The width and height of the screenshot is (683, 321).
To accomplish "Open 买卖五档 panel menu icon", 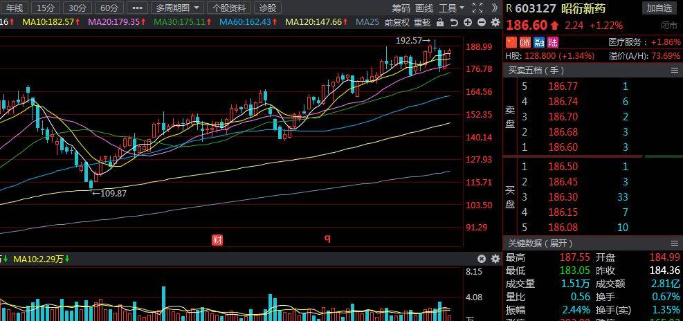I will 675,70.
